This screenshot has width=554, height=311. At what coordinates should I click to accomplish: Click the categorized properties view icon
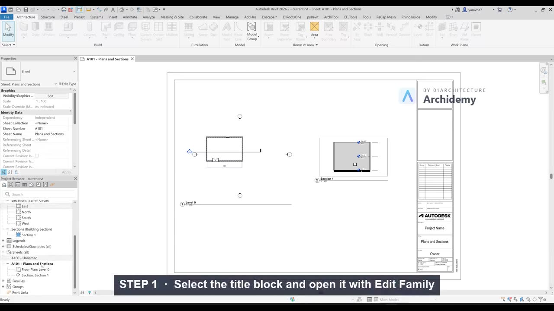click(x=4, y=172)
